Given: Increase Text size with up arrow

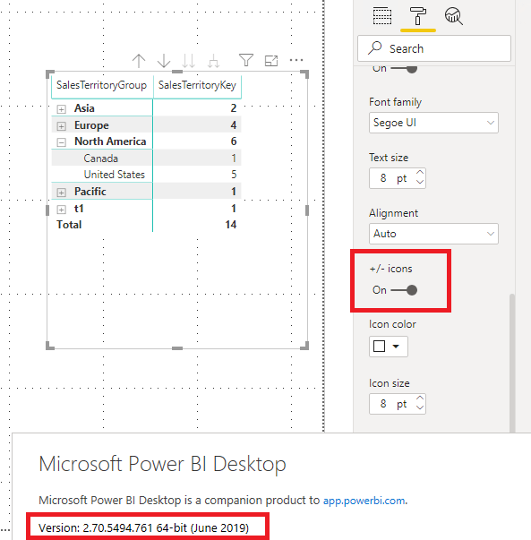Looking at the screenshot, I should tap(420, 172).
